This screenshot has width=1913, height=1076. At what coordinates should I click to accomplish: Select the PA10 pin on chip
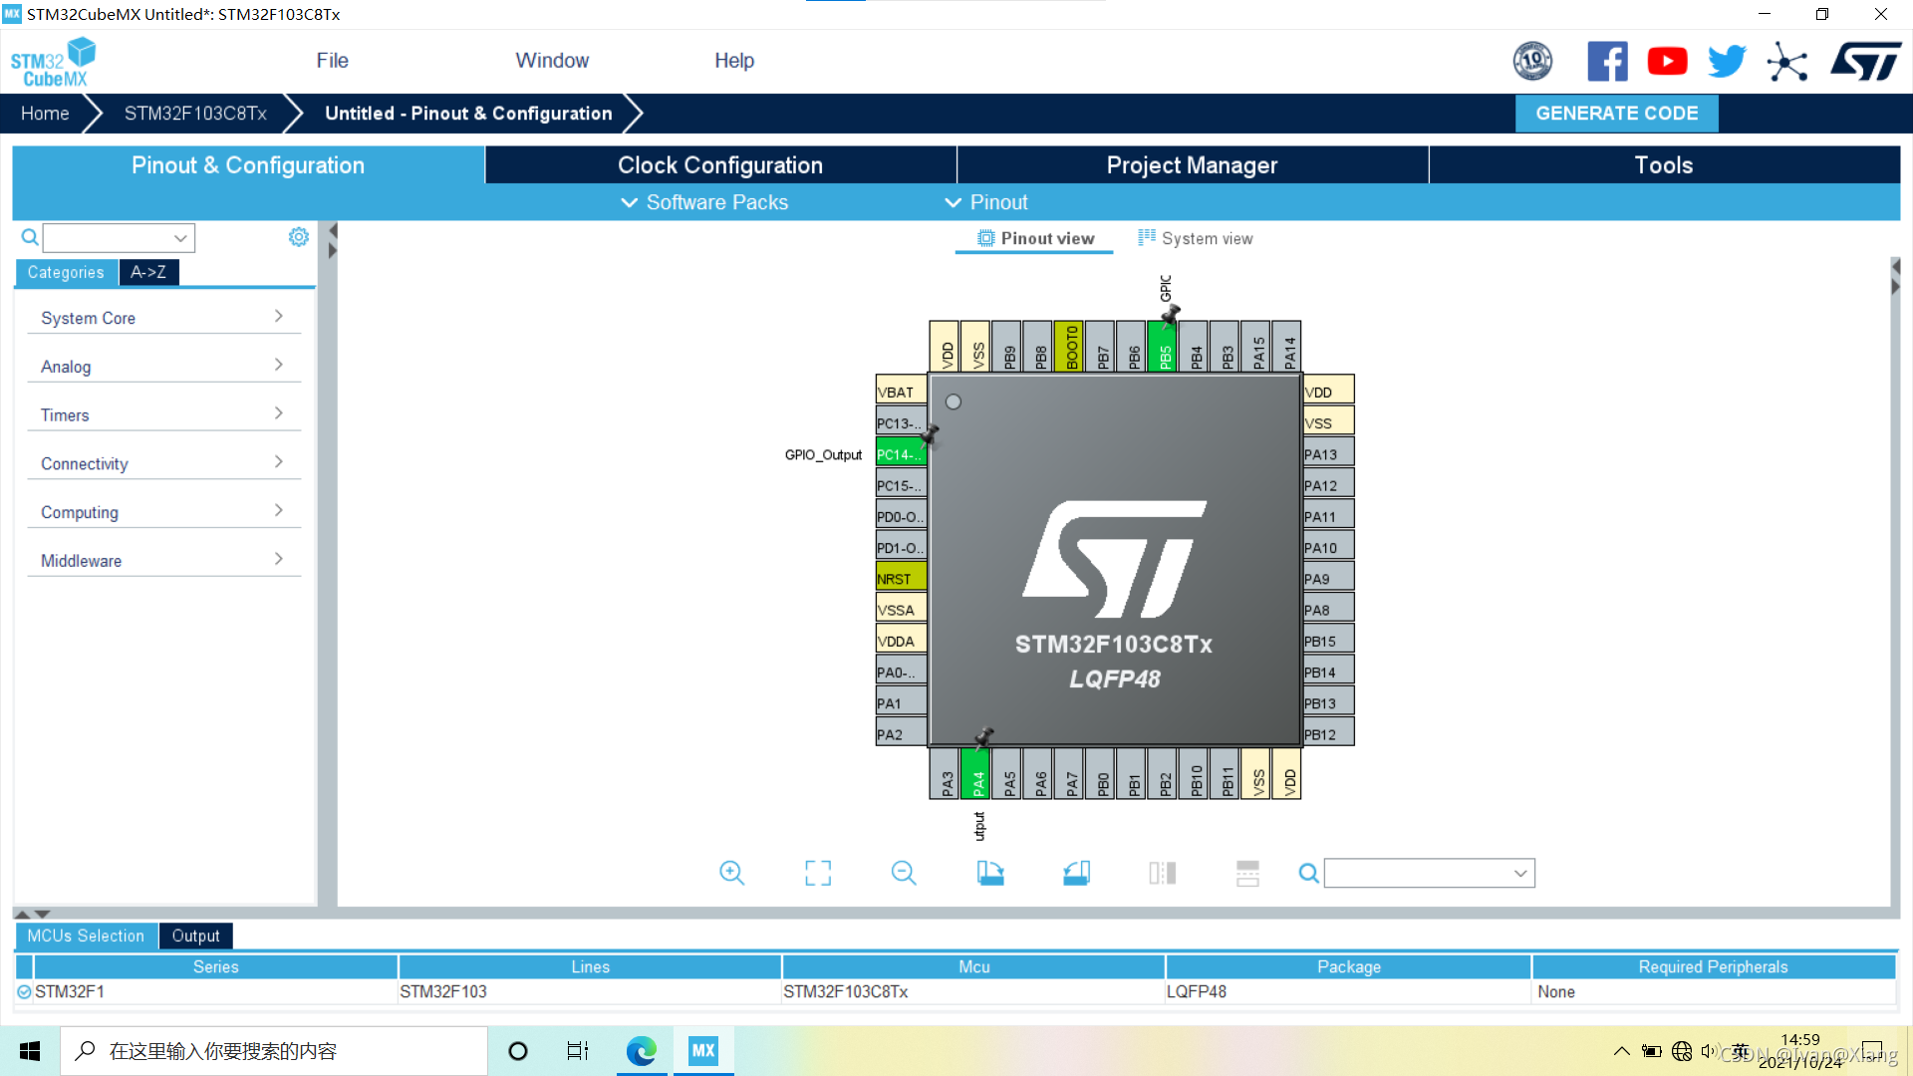[x=1328, y=547]
